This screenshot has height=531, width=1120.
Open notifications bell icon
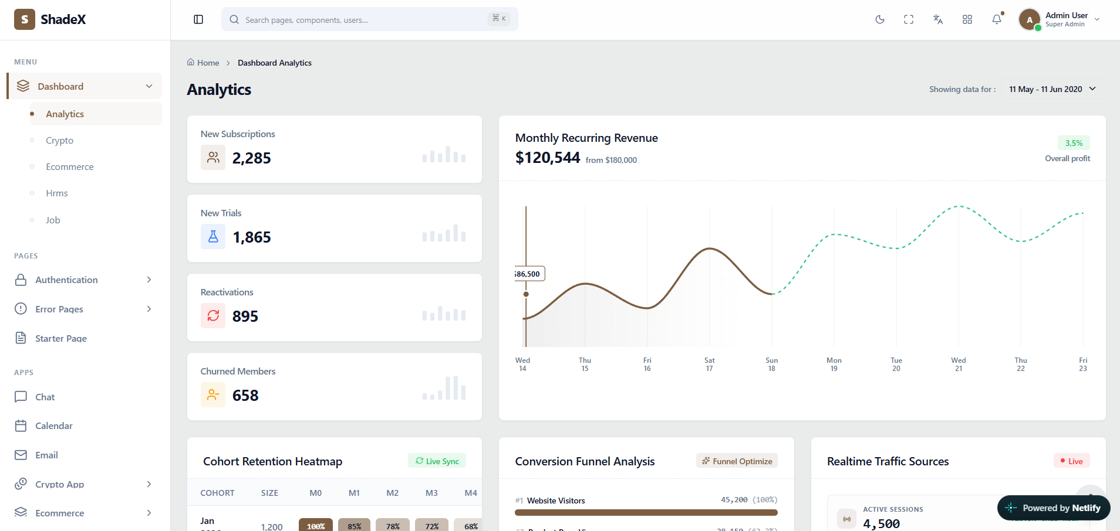pyautogui.click(x=997, y=19)
